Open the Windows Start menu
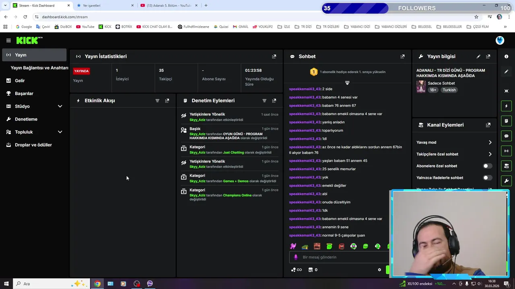Image resolution: width=515 pixels, height=289 pixels. coord(6,284)
